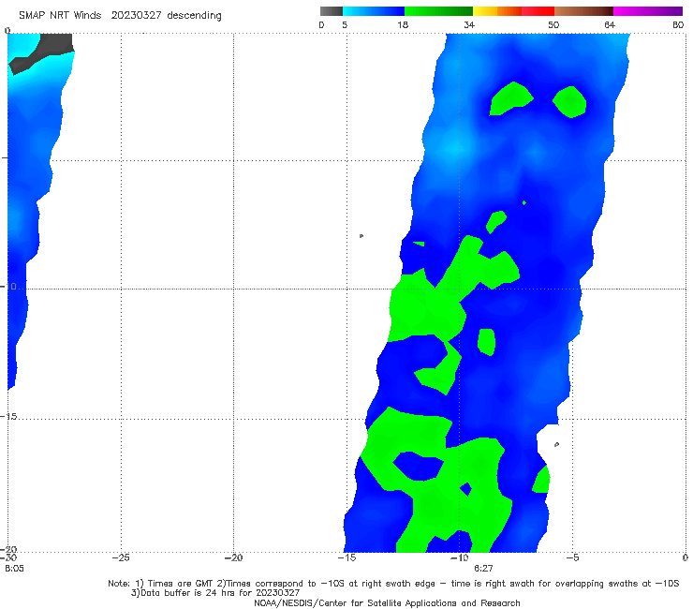Click the note 'Data buffer is 24 hrs for 20230327'
This screenshot has height=609, width=693.
coord(215,593)
